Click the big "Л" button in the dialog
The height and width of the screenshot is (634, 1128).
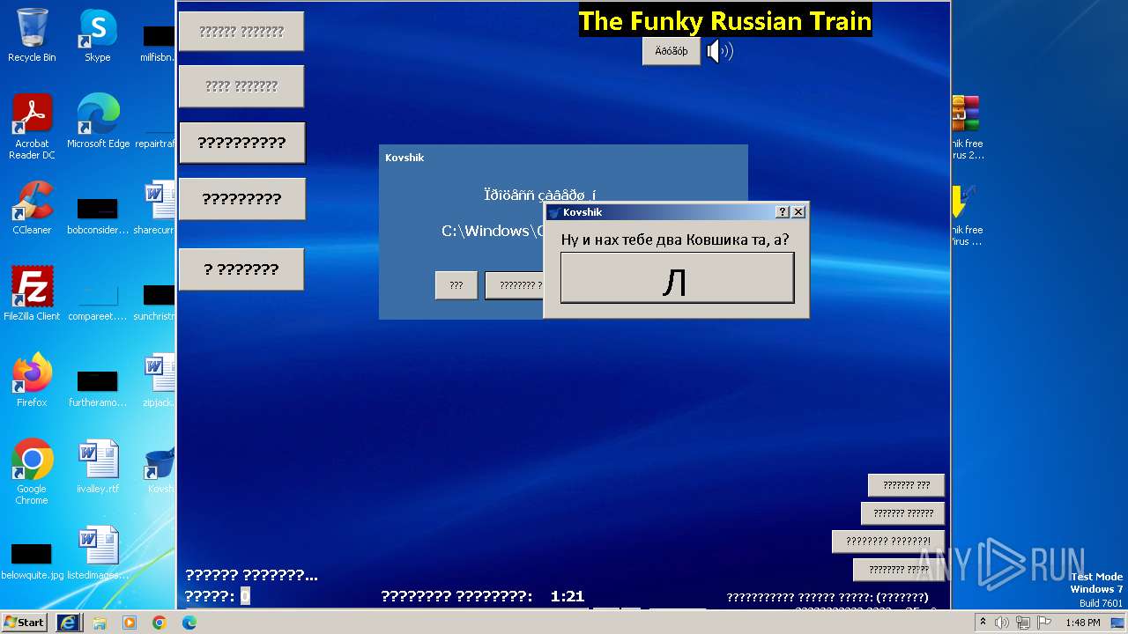tap(677, 278)
